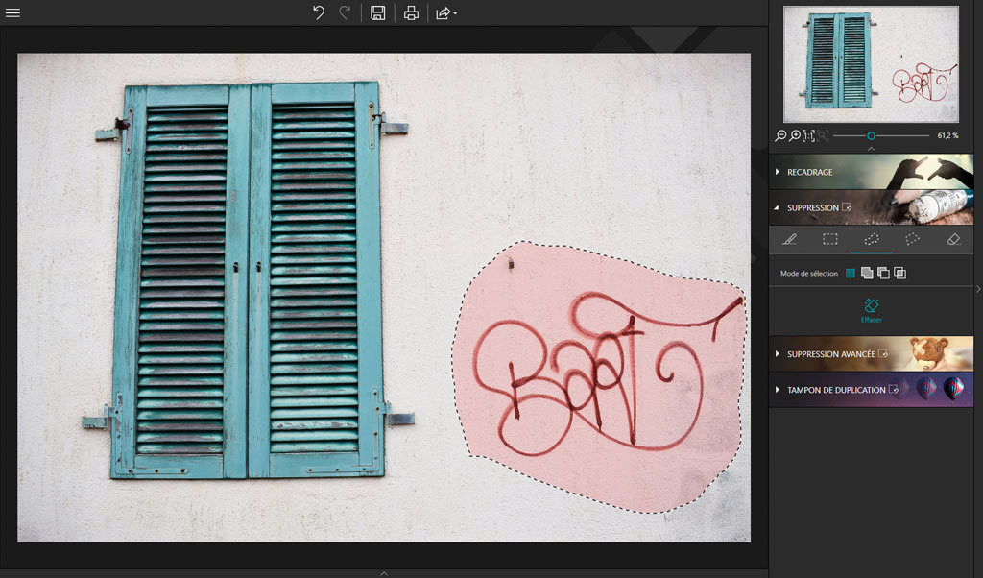Set zoom to 1:1 actual size
Image resolution: width=983 pixels, height=578 pixels.
809,136
